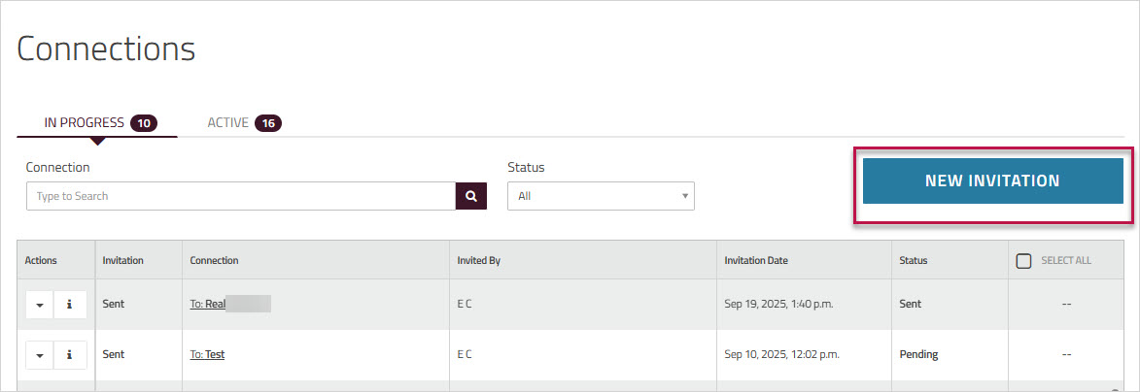Click the search magnifier icon button
Image resolution: width=1140 pixels, height=392 pixels.
[471, 196]
